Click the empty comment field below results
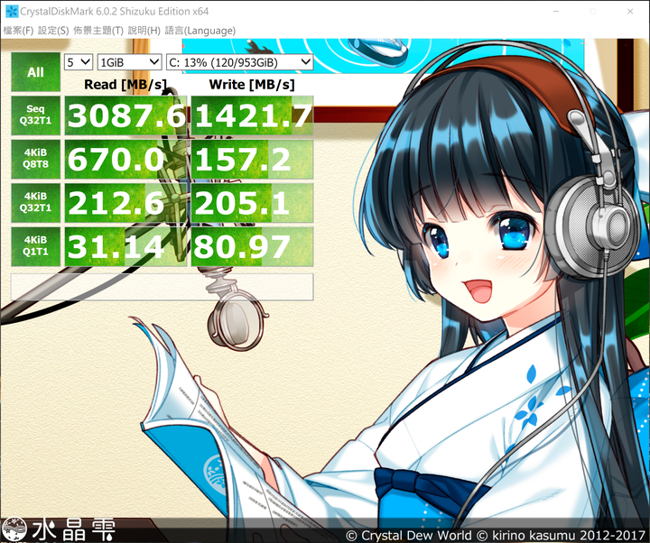Viewport: 650px width, 543px height. (162, 287)
